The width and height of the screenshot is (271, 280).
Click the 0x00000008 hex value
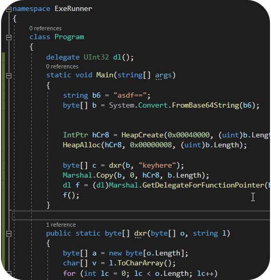[151, 145]
